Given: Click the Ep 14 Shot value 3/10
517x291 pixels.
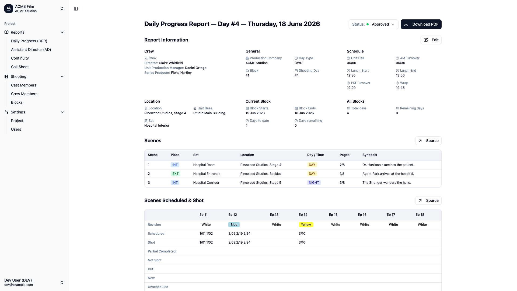Looking at the screenshot, I should click(x=302, y=242).
